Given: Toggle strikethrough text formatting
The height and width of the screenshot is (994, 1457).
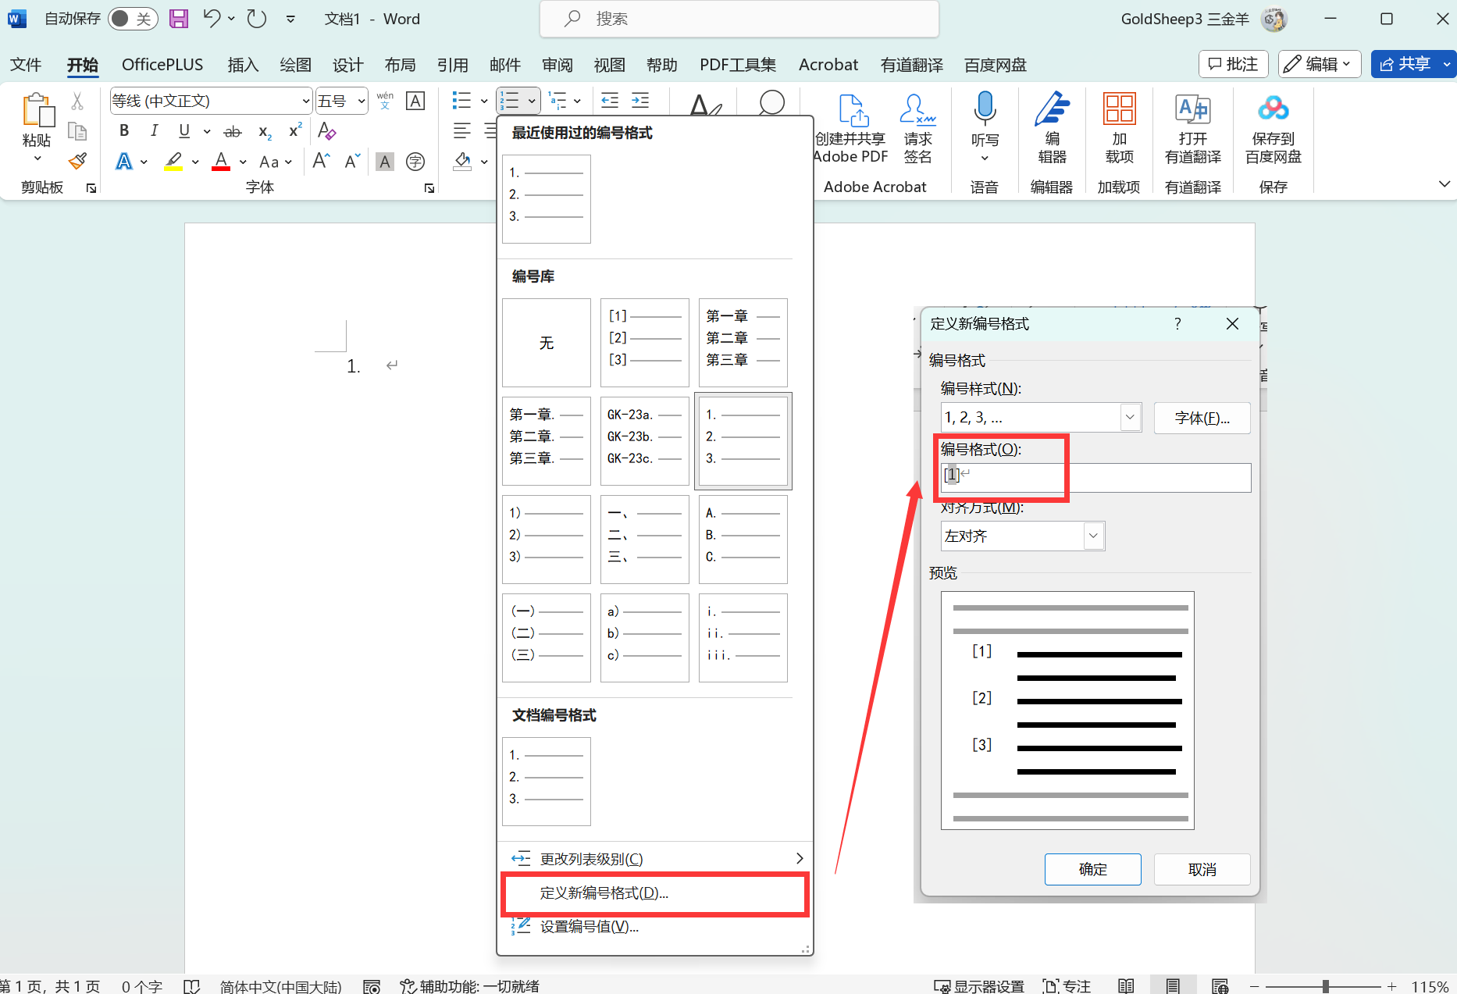Looking at the screenshot, I should pos(233,131).
